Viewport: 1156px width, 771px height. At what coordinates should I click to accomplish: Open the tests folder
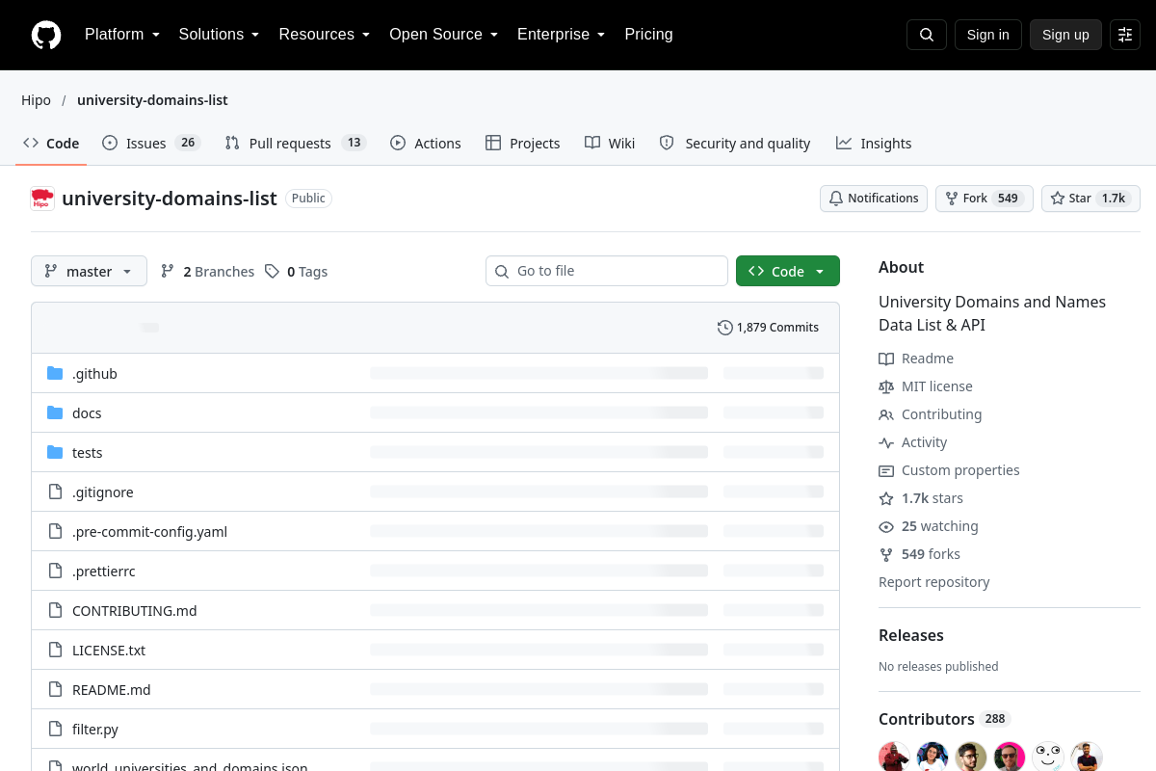tap(88, 453)
